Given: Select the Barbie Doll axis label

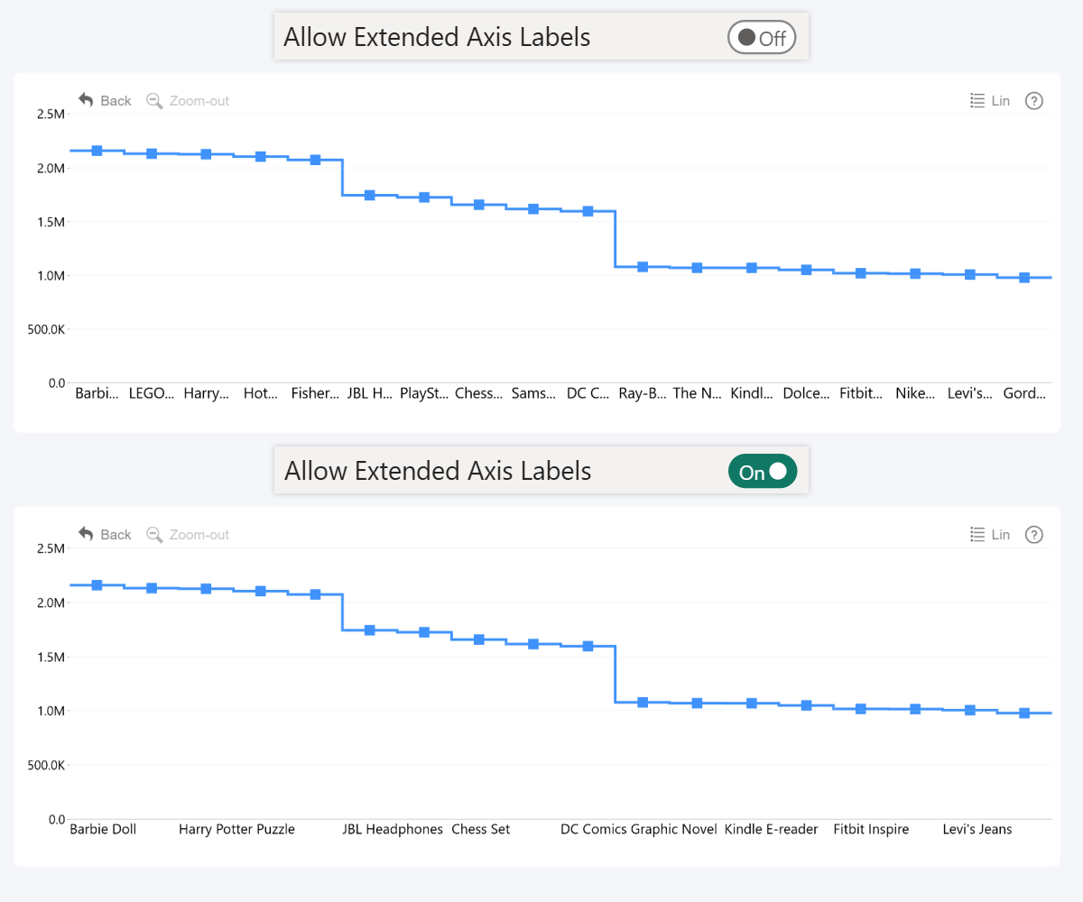Looking at the screenshot, I should click(103, 829).
